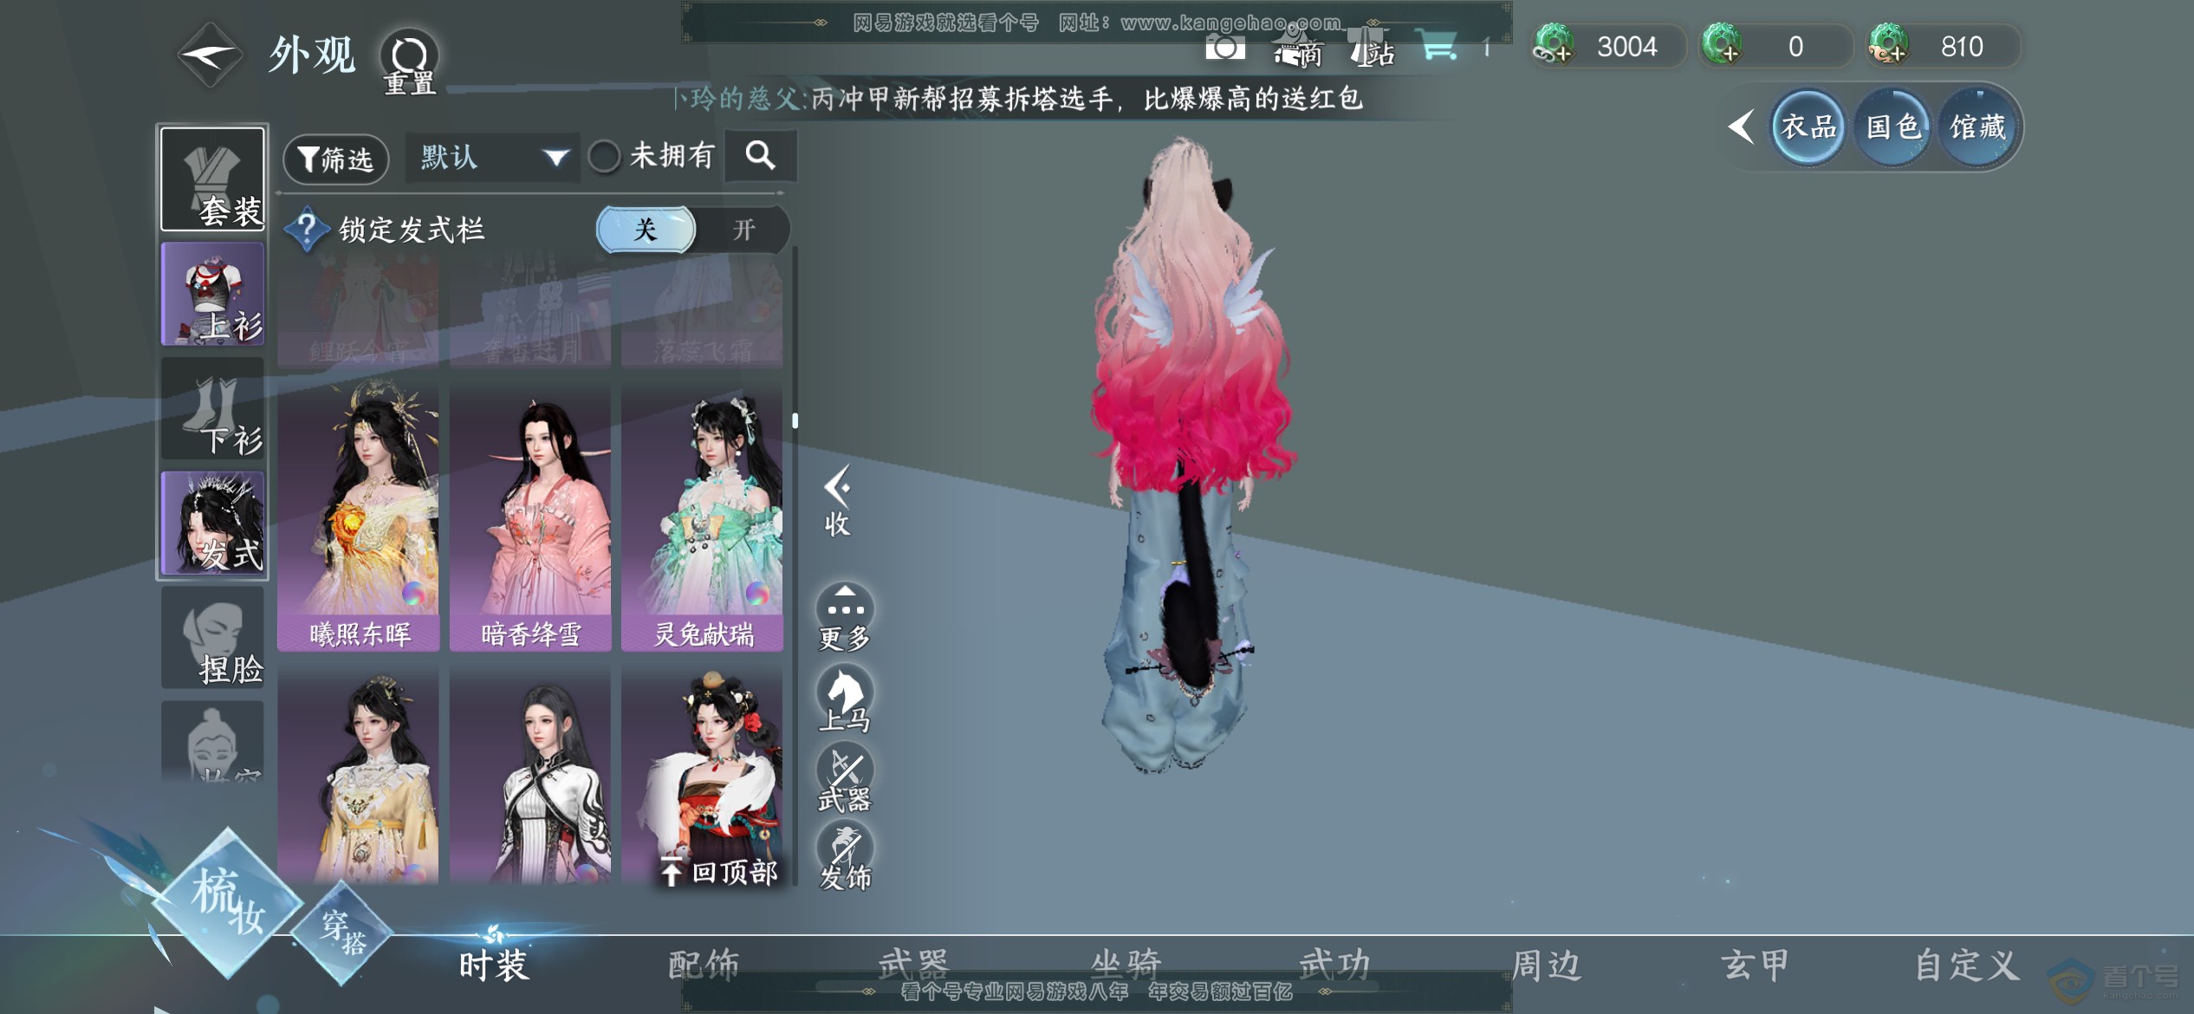
Task: Select the 套装 category
Action: (x=212, y=179)
